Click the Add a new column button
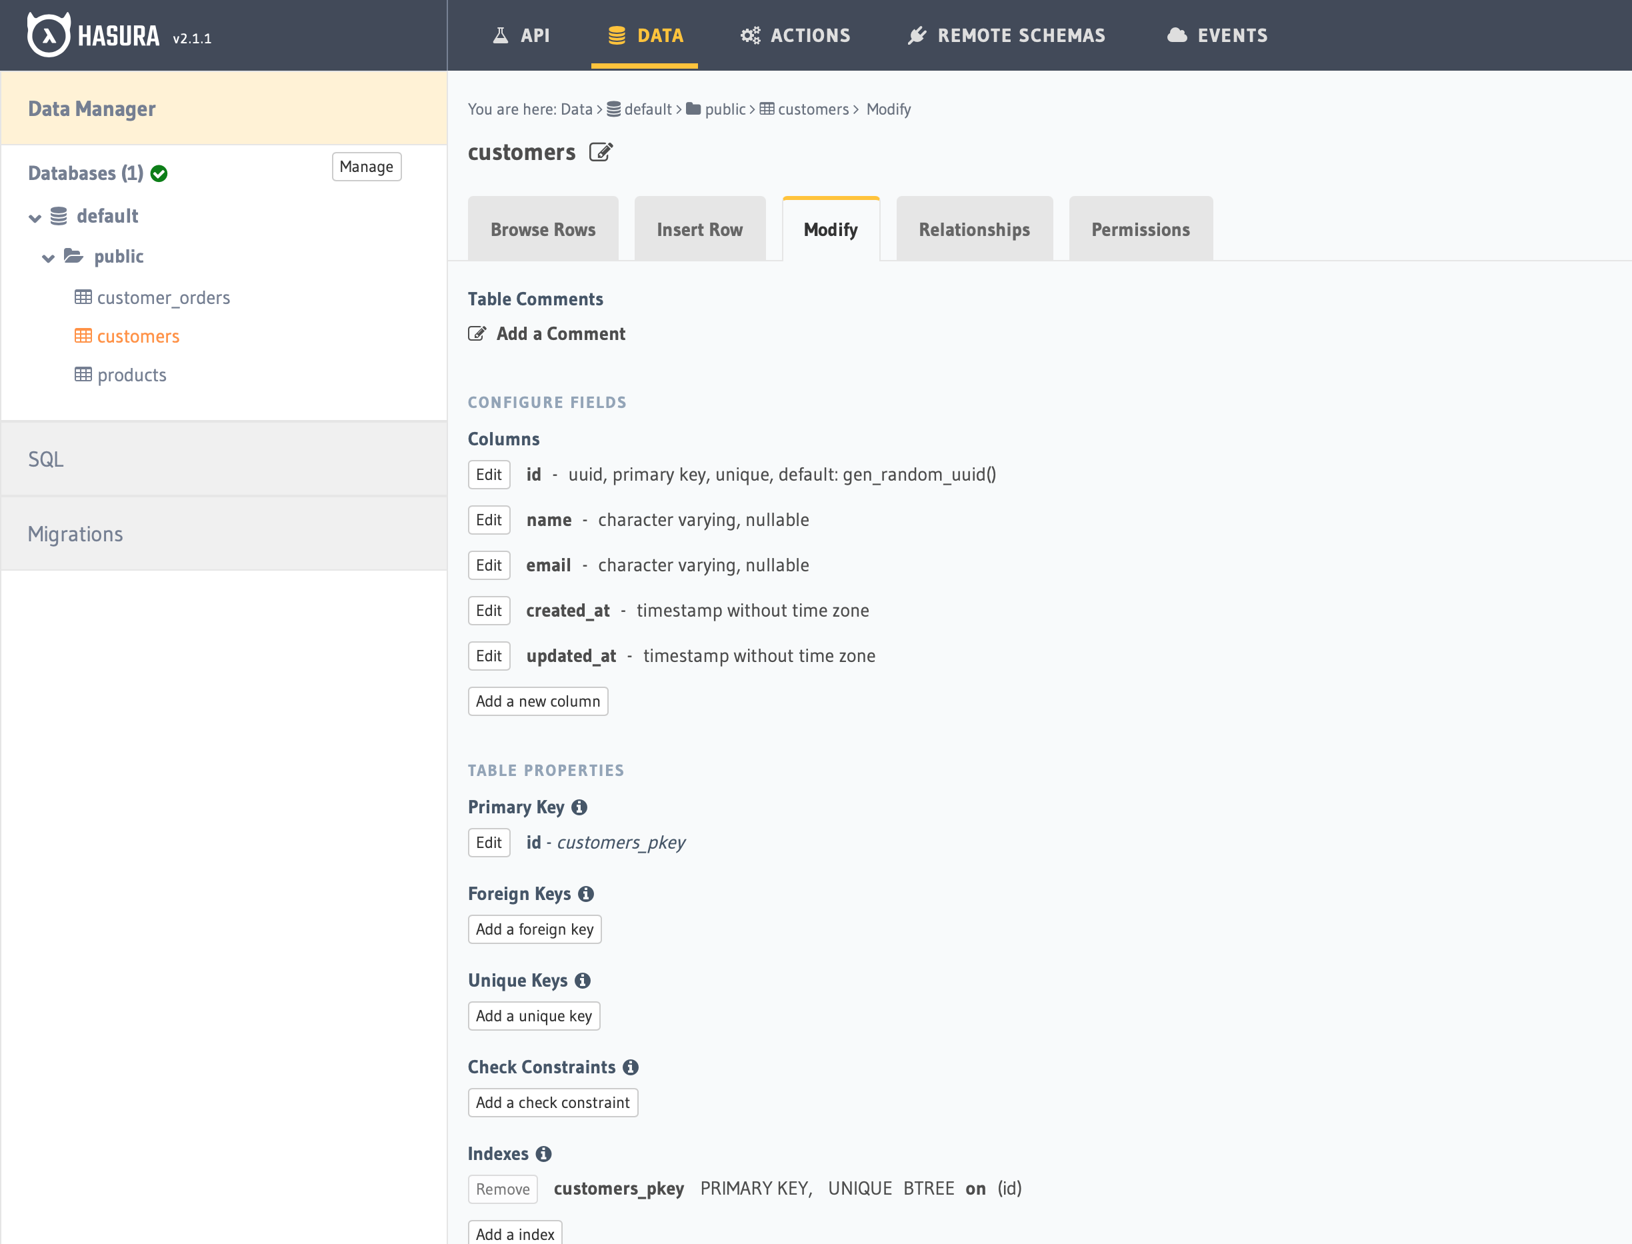 pos(537,701)
